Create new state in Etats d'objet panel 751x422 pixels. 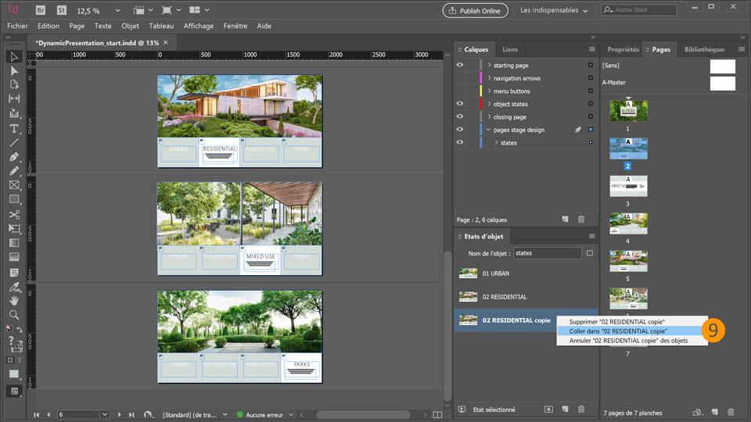click(565, 409)
